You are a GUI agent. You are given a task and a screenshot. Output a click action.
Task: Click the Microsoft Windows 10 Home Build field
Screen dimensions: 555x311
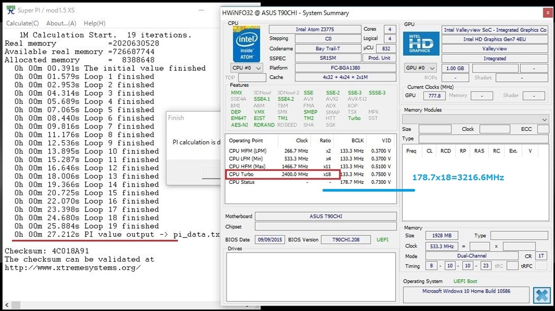coord(466,294)
